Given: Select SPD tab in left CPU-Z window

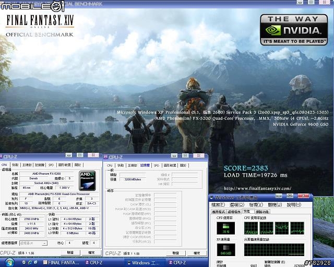Looking at the screenshot, I should point(51,165).
